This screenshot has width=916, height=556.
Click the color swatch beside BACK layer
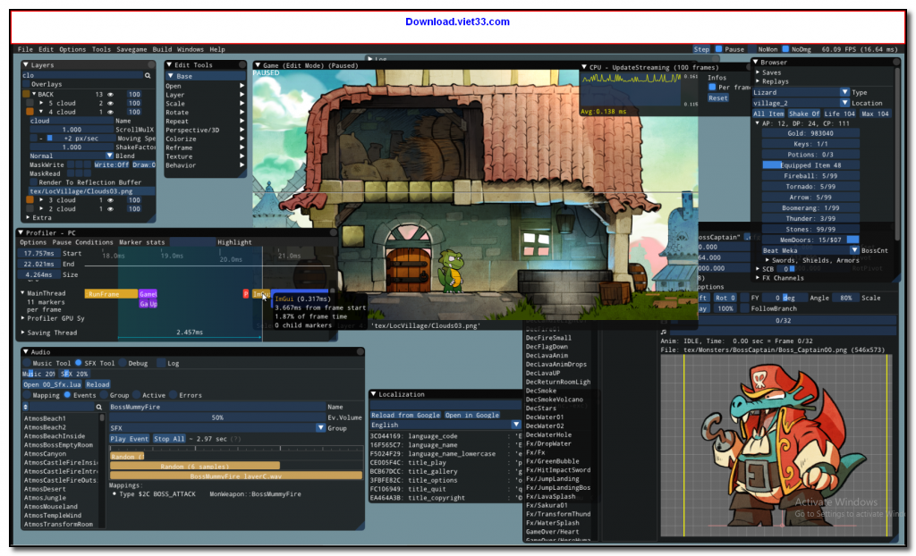[26, 94]
